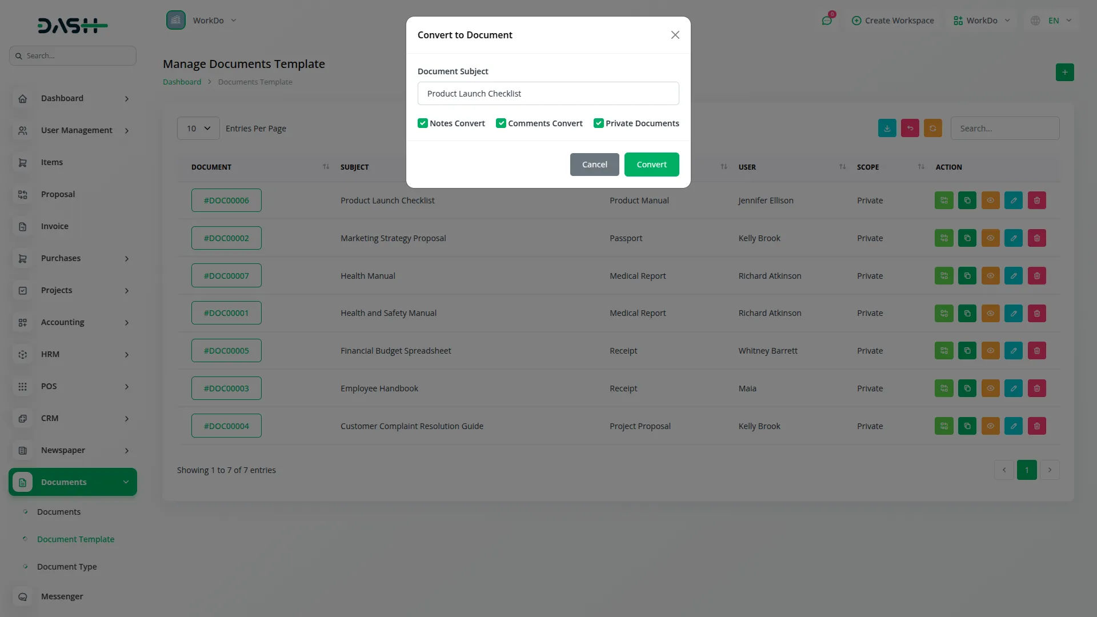Open the Entries Per Page dropdown

click(198, 128)
